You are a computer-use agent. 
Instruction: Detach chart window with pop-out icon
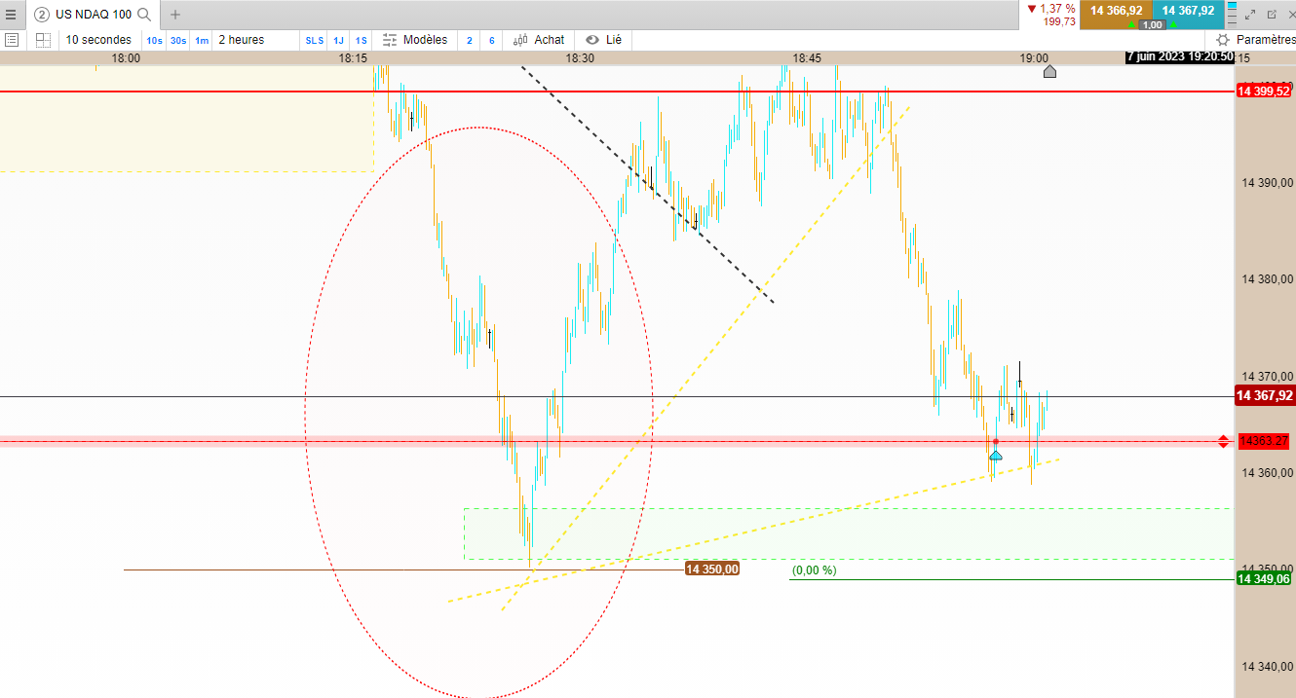click(1271, 15)
